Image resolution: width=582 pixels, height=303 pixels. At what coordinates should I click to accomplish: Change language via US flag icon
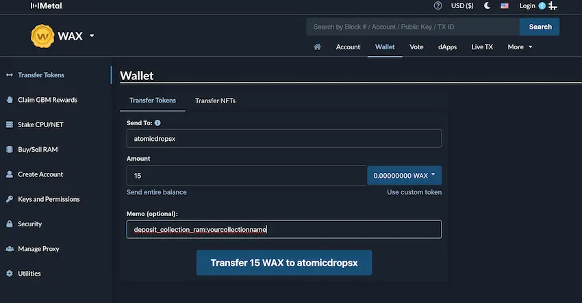tap(505, 5)
